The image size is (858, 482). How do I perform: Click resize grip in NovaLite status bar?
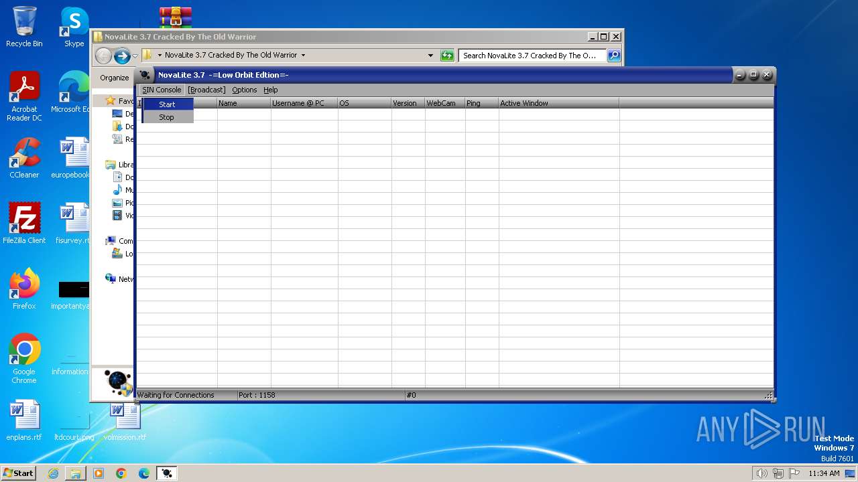pos(769,396)
